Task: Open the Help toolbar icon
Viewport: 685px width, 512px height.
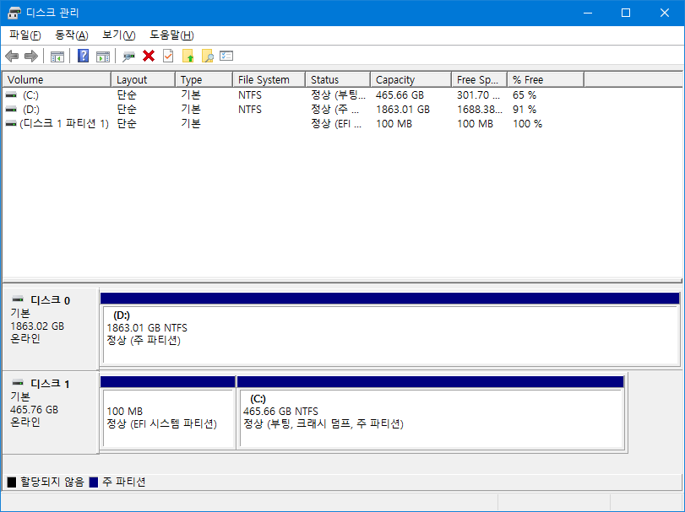Action: 83,56
